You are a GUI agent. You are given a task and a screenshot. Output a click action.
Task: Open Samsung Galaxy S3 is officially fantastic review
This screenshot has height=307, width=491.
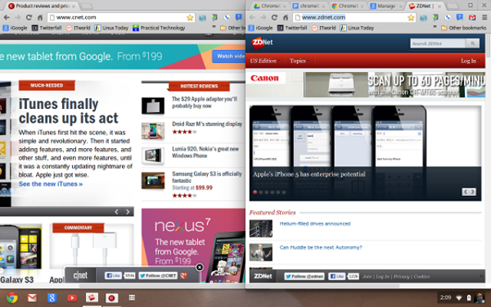(206, 177)
